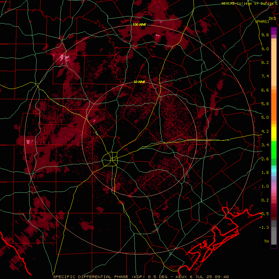Click the 1.8 scale value

click(265, 173)
